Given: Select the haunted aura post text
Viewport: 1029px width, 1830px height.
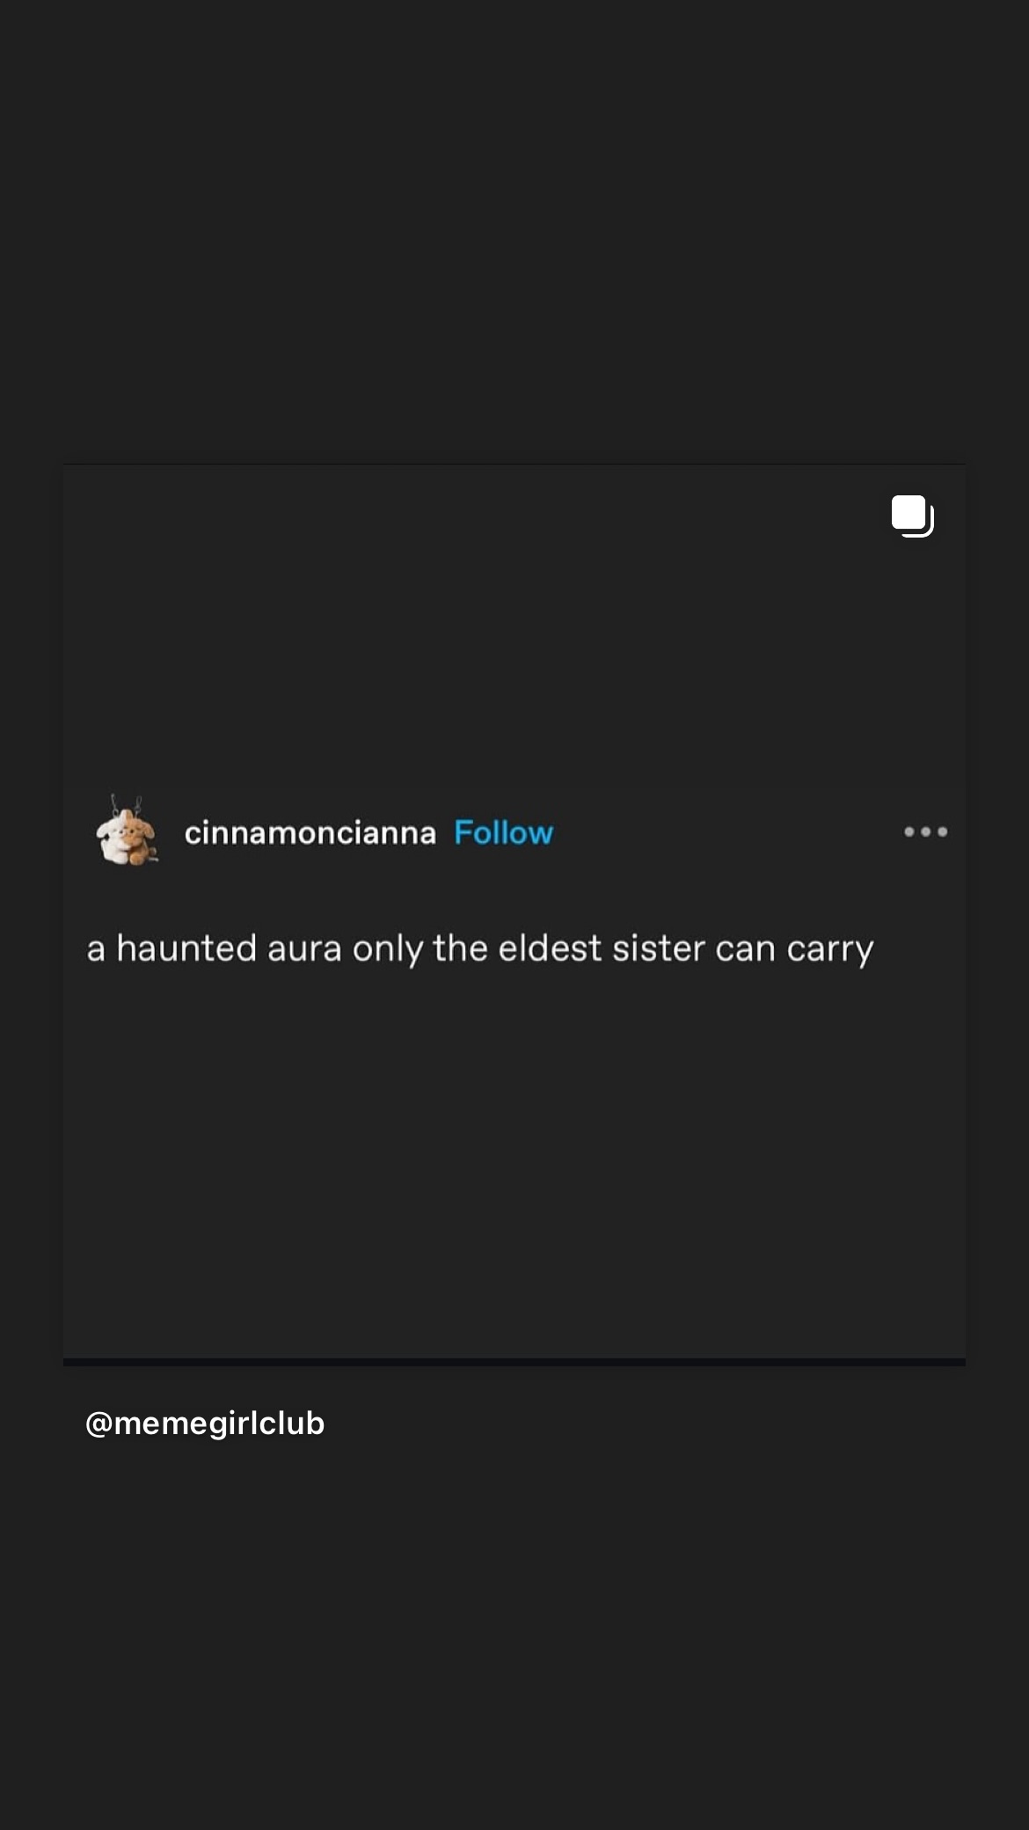Looking at the screenshot, I should 480,949.
